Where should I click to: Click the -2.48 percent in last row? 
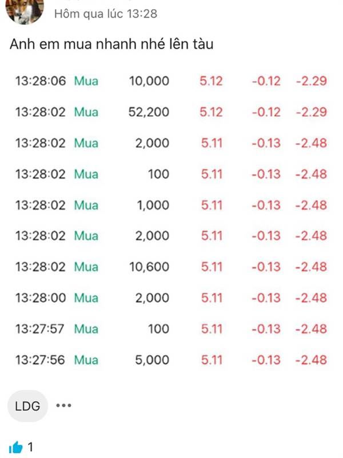point(311,360)
